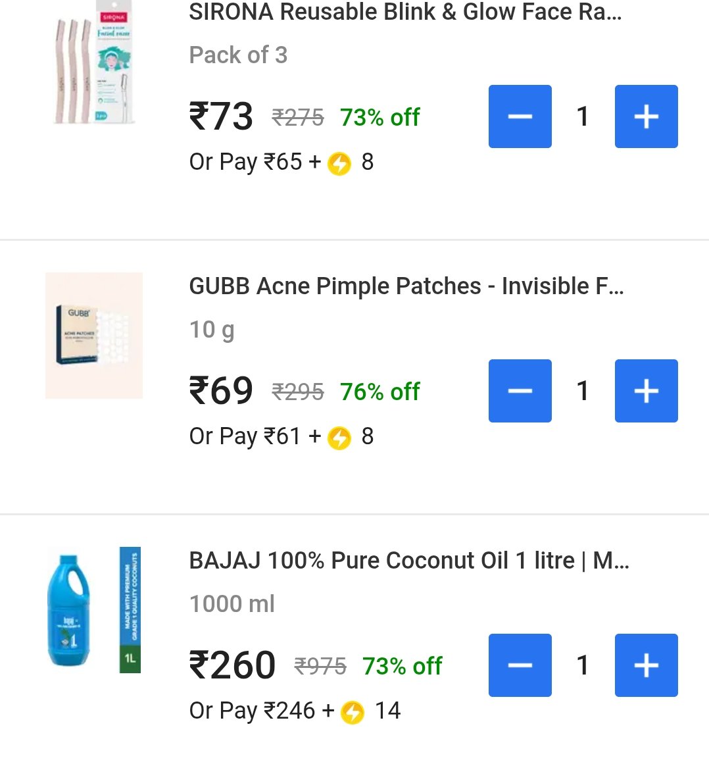
Task: View BAJAJ coconut oil bottle thumbnail
Action: coord(94,609)
